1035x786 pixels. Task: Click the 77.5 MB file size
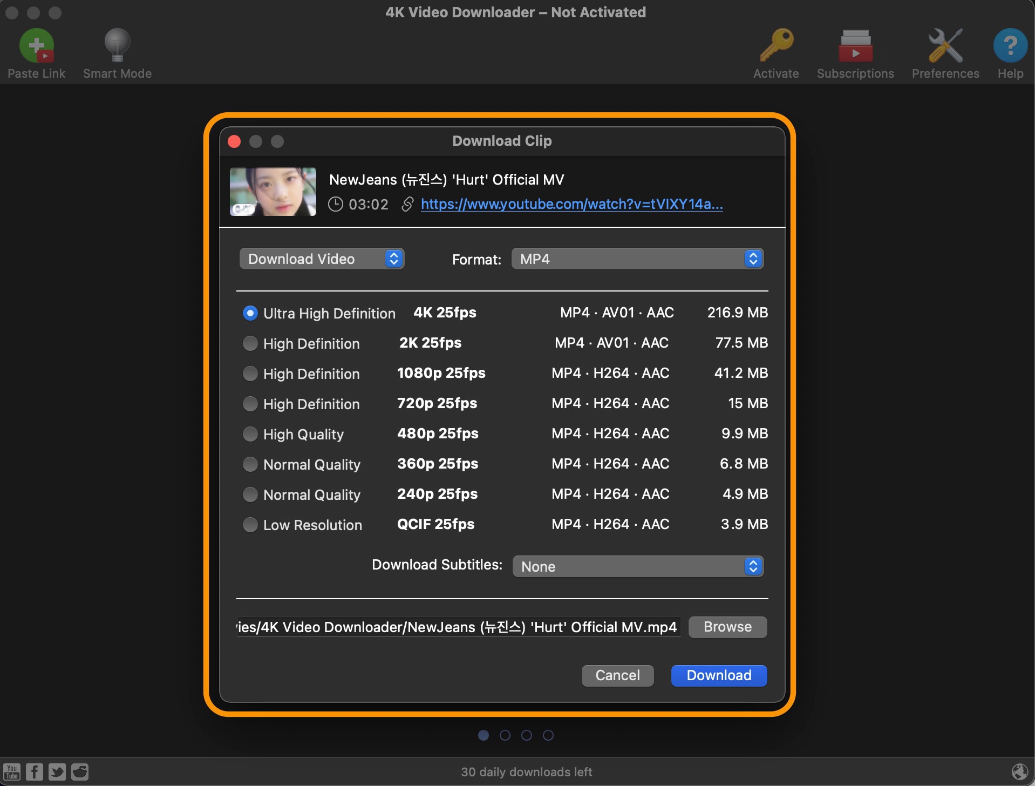click(x=741, y=343)
